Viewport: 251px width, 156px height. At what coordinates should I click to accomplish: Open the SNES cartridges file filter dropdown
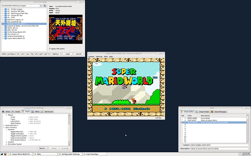click(x=49, y=54)
